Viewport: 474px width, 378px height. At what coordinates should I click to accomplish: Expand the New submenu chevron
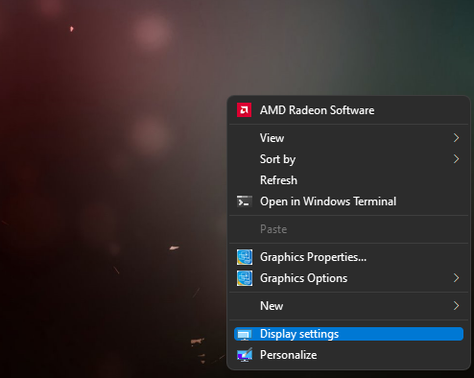tap(457, 306)
